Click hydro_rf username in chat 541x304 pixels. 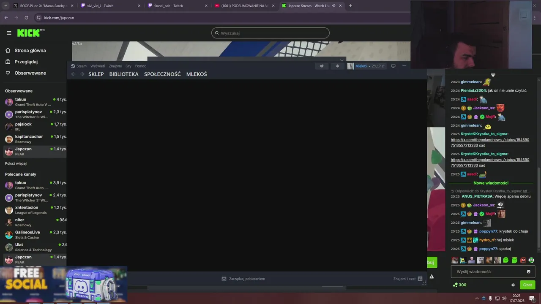[x=487, y=240]
